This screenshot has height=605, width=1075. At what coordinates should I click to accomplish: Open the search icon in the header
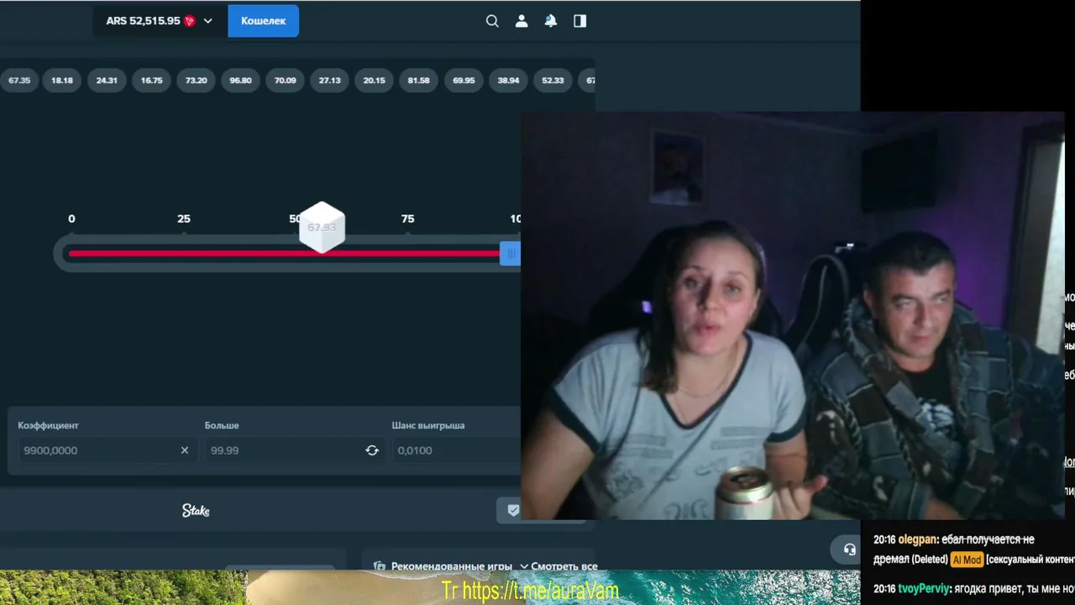tap(492, 21)
